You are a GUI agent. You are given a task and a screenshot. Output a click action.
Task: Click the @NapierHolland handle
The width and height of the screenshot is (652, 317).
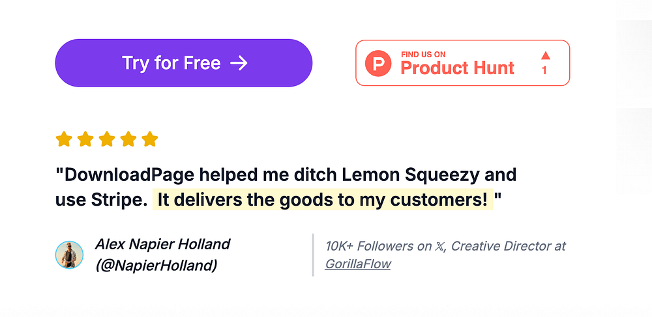(156, 265)
